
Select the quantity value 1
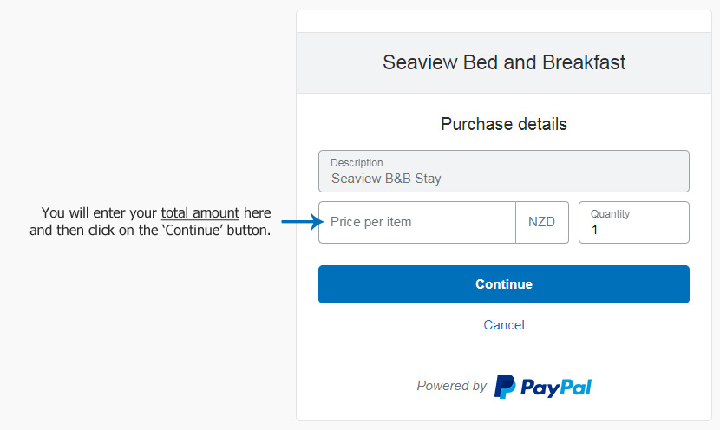click(594, 230)
